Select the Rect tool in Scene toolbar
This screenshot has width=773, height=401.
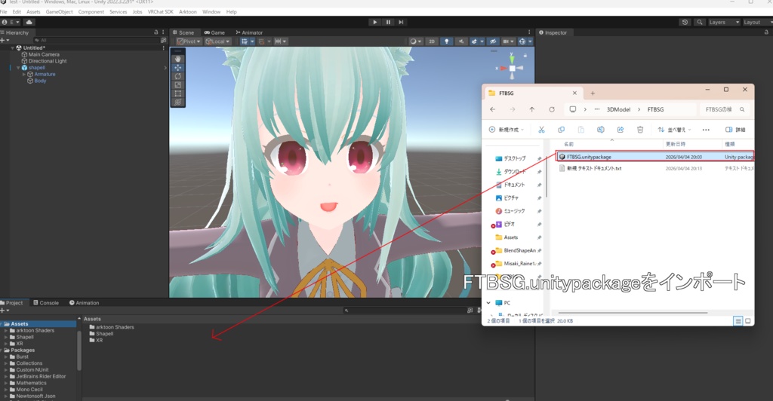(178, 93)
